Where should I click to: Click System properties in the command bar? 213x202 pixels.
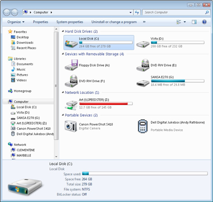[69, 22]
